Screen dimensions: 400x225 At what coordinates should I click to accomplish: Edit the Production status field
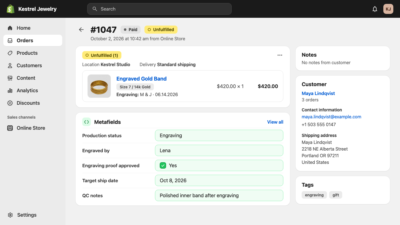[219, 136]
